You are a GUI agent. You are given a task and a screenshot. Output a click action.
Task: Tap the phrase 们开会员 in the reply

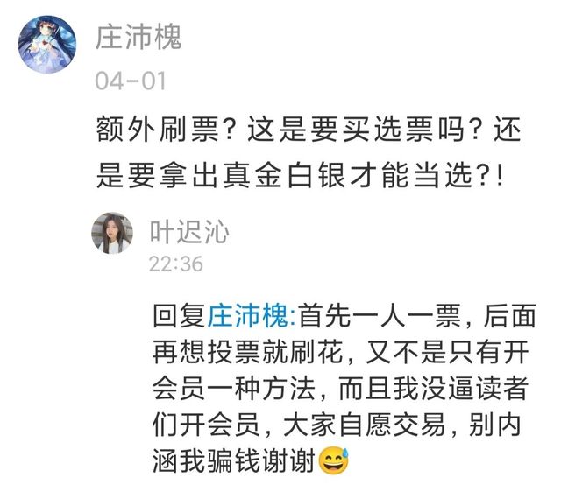click(x=207, y=425)
